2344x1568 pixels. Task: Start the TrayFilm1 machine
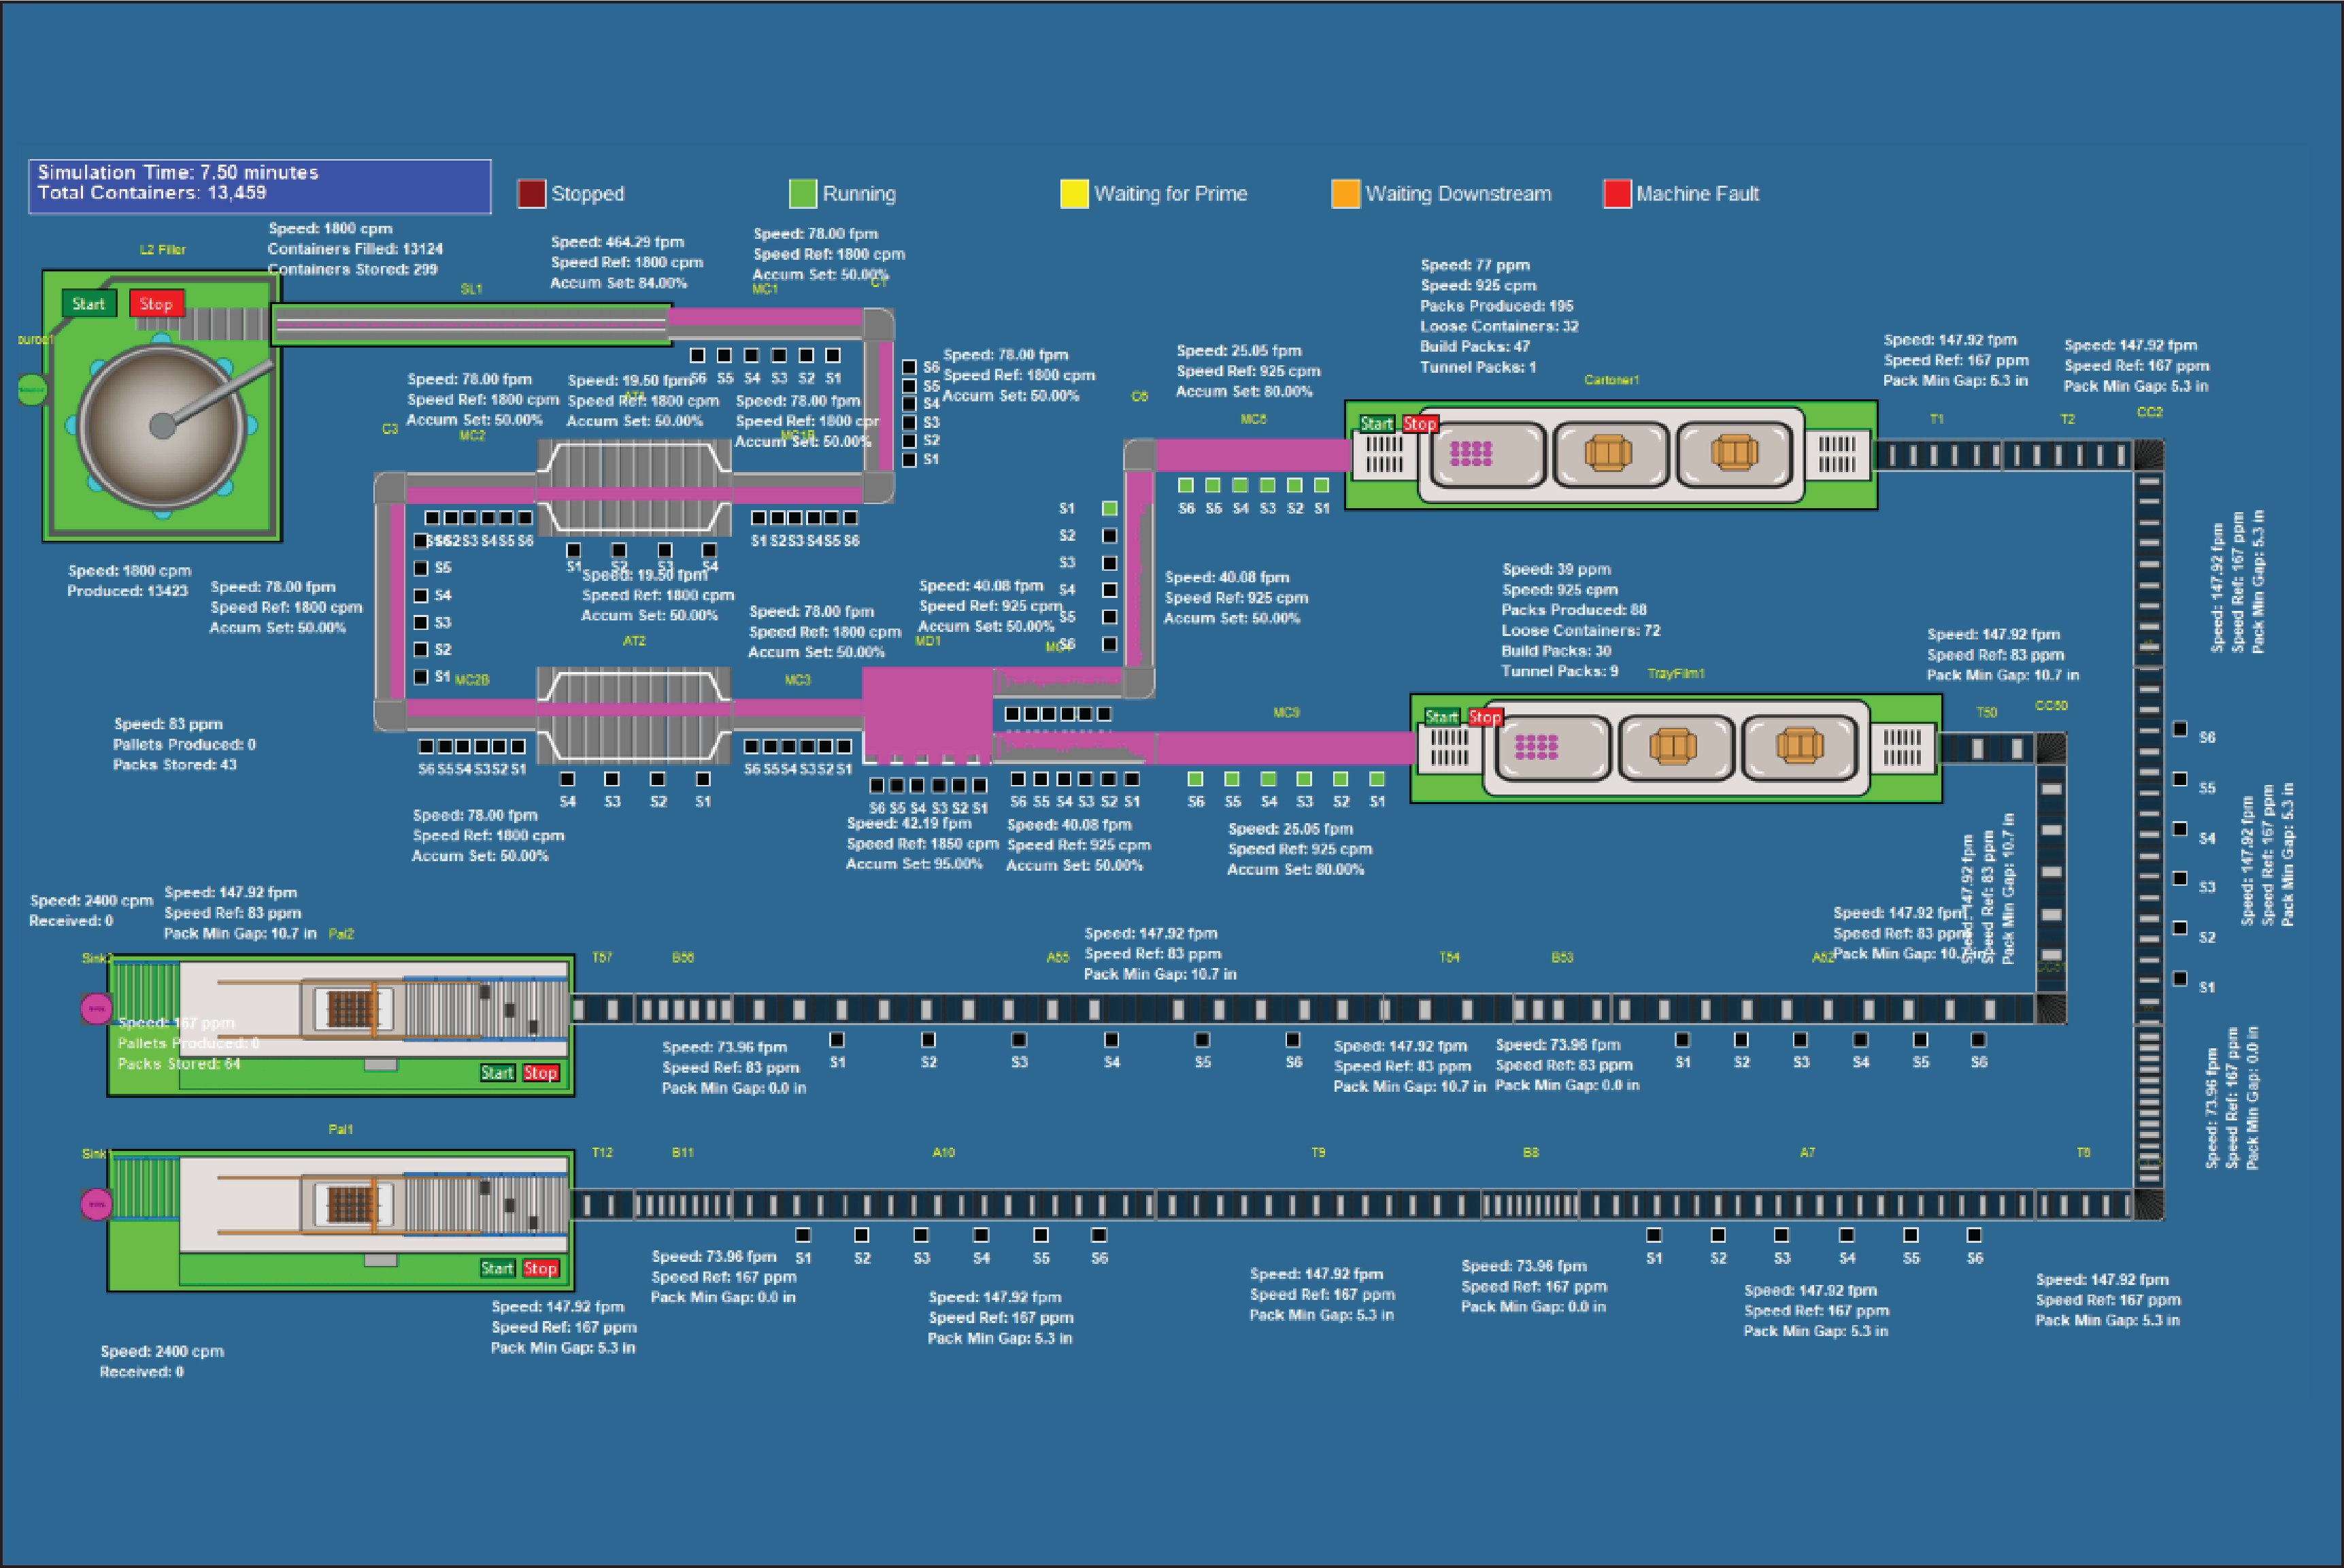click(x=1441, y=717)
